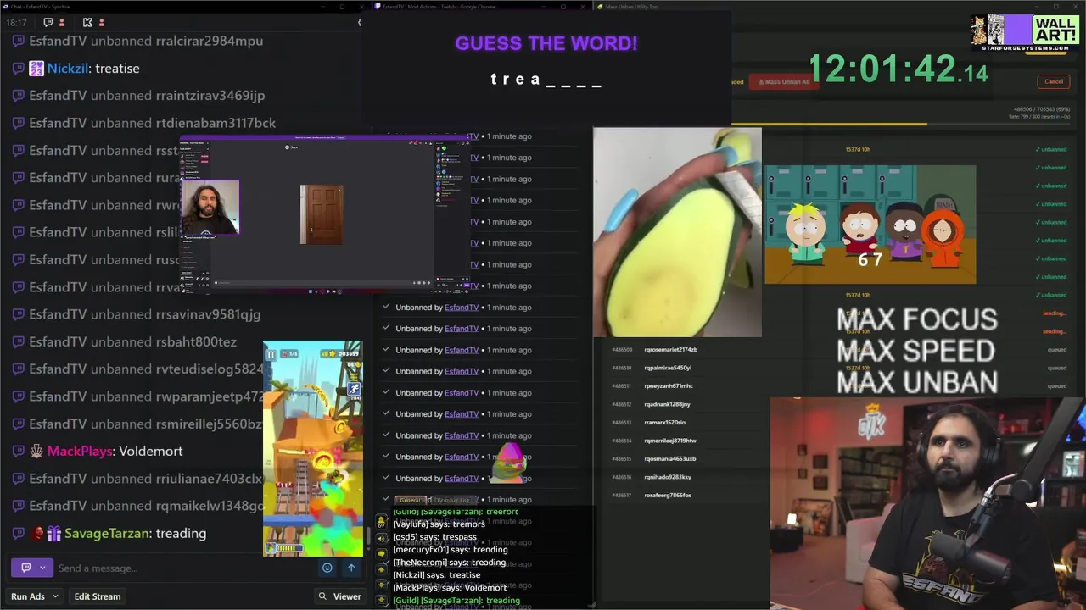Click checkmark beside 'Unbanned by EsfandTV' near pink character
1086x610 pixels.
pyautogui.click(x=386, y=457)
